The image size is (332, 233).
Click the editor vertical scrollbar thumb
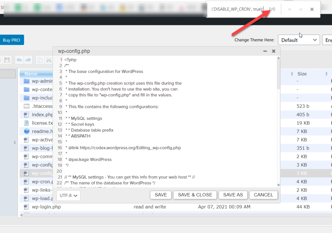click(279, 74)
